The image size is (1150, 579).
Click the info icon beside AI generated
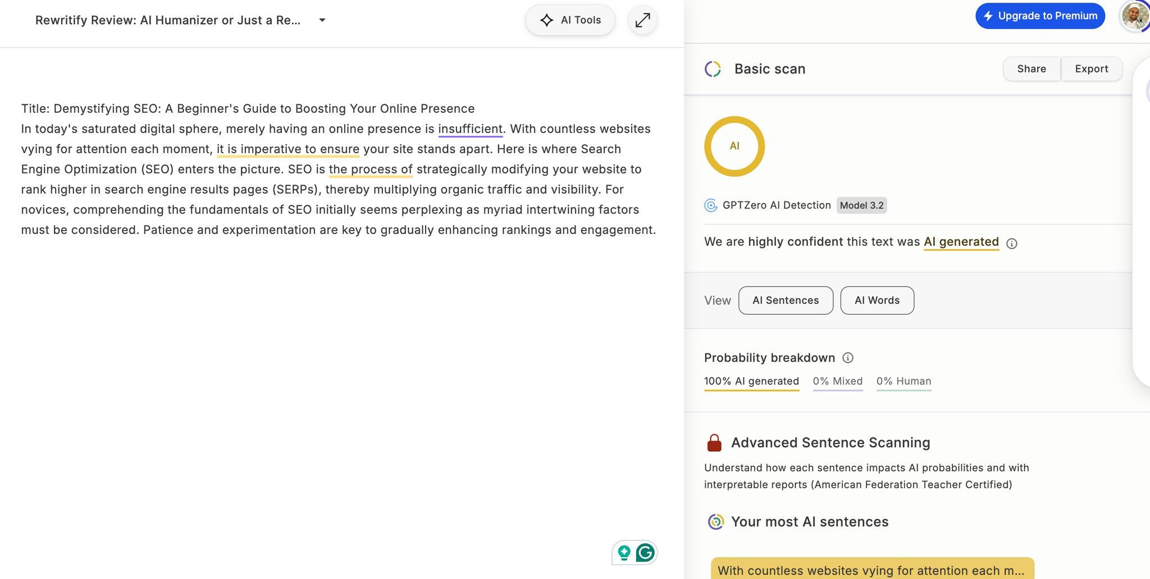[1011, 243]
